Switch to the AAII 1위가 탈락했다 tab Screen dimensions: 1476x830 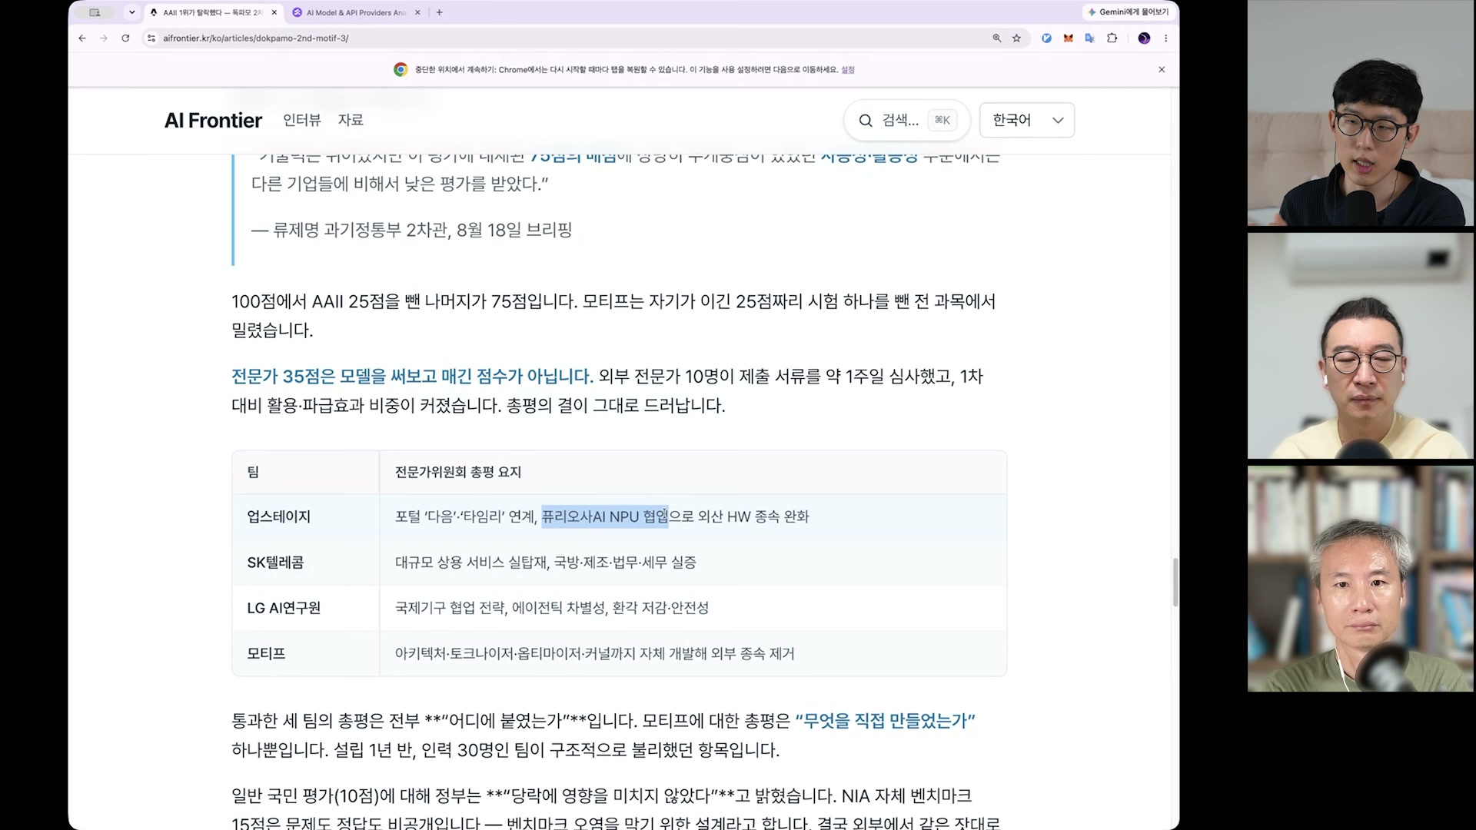214,12
